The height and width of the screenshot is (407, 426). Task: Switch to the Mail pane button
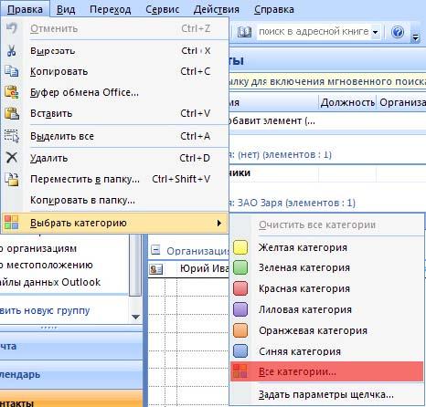tap(71, 346)
